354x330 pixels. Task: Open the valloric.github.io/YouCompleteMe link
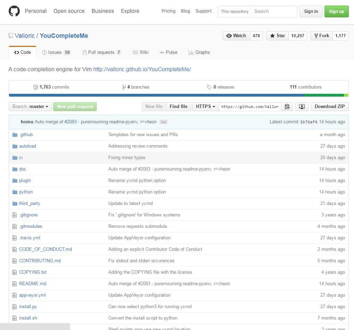click(142, 69)
